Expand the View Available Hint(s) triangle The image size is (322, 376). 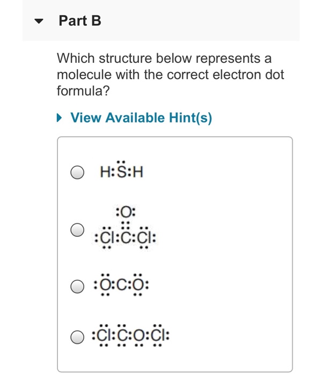point(60,118)
